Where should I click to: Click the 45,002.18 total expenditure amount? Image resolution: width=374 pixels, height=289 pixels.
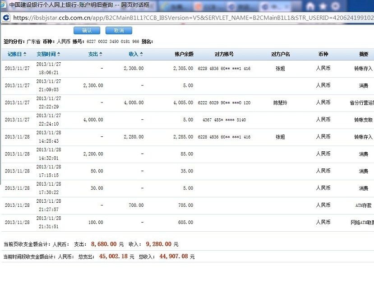(x=111, y=256)
